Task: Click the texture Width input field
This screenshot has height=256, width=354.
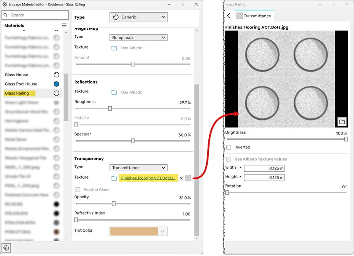Action: (x=264, y=168)
